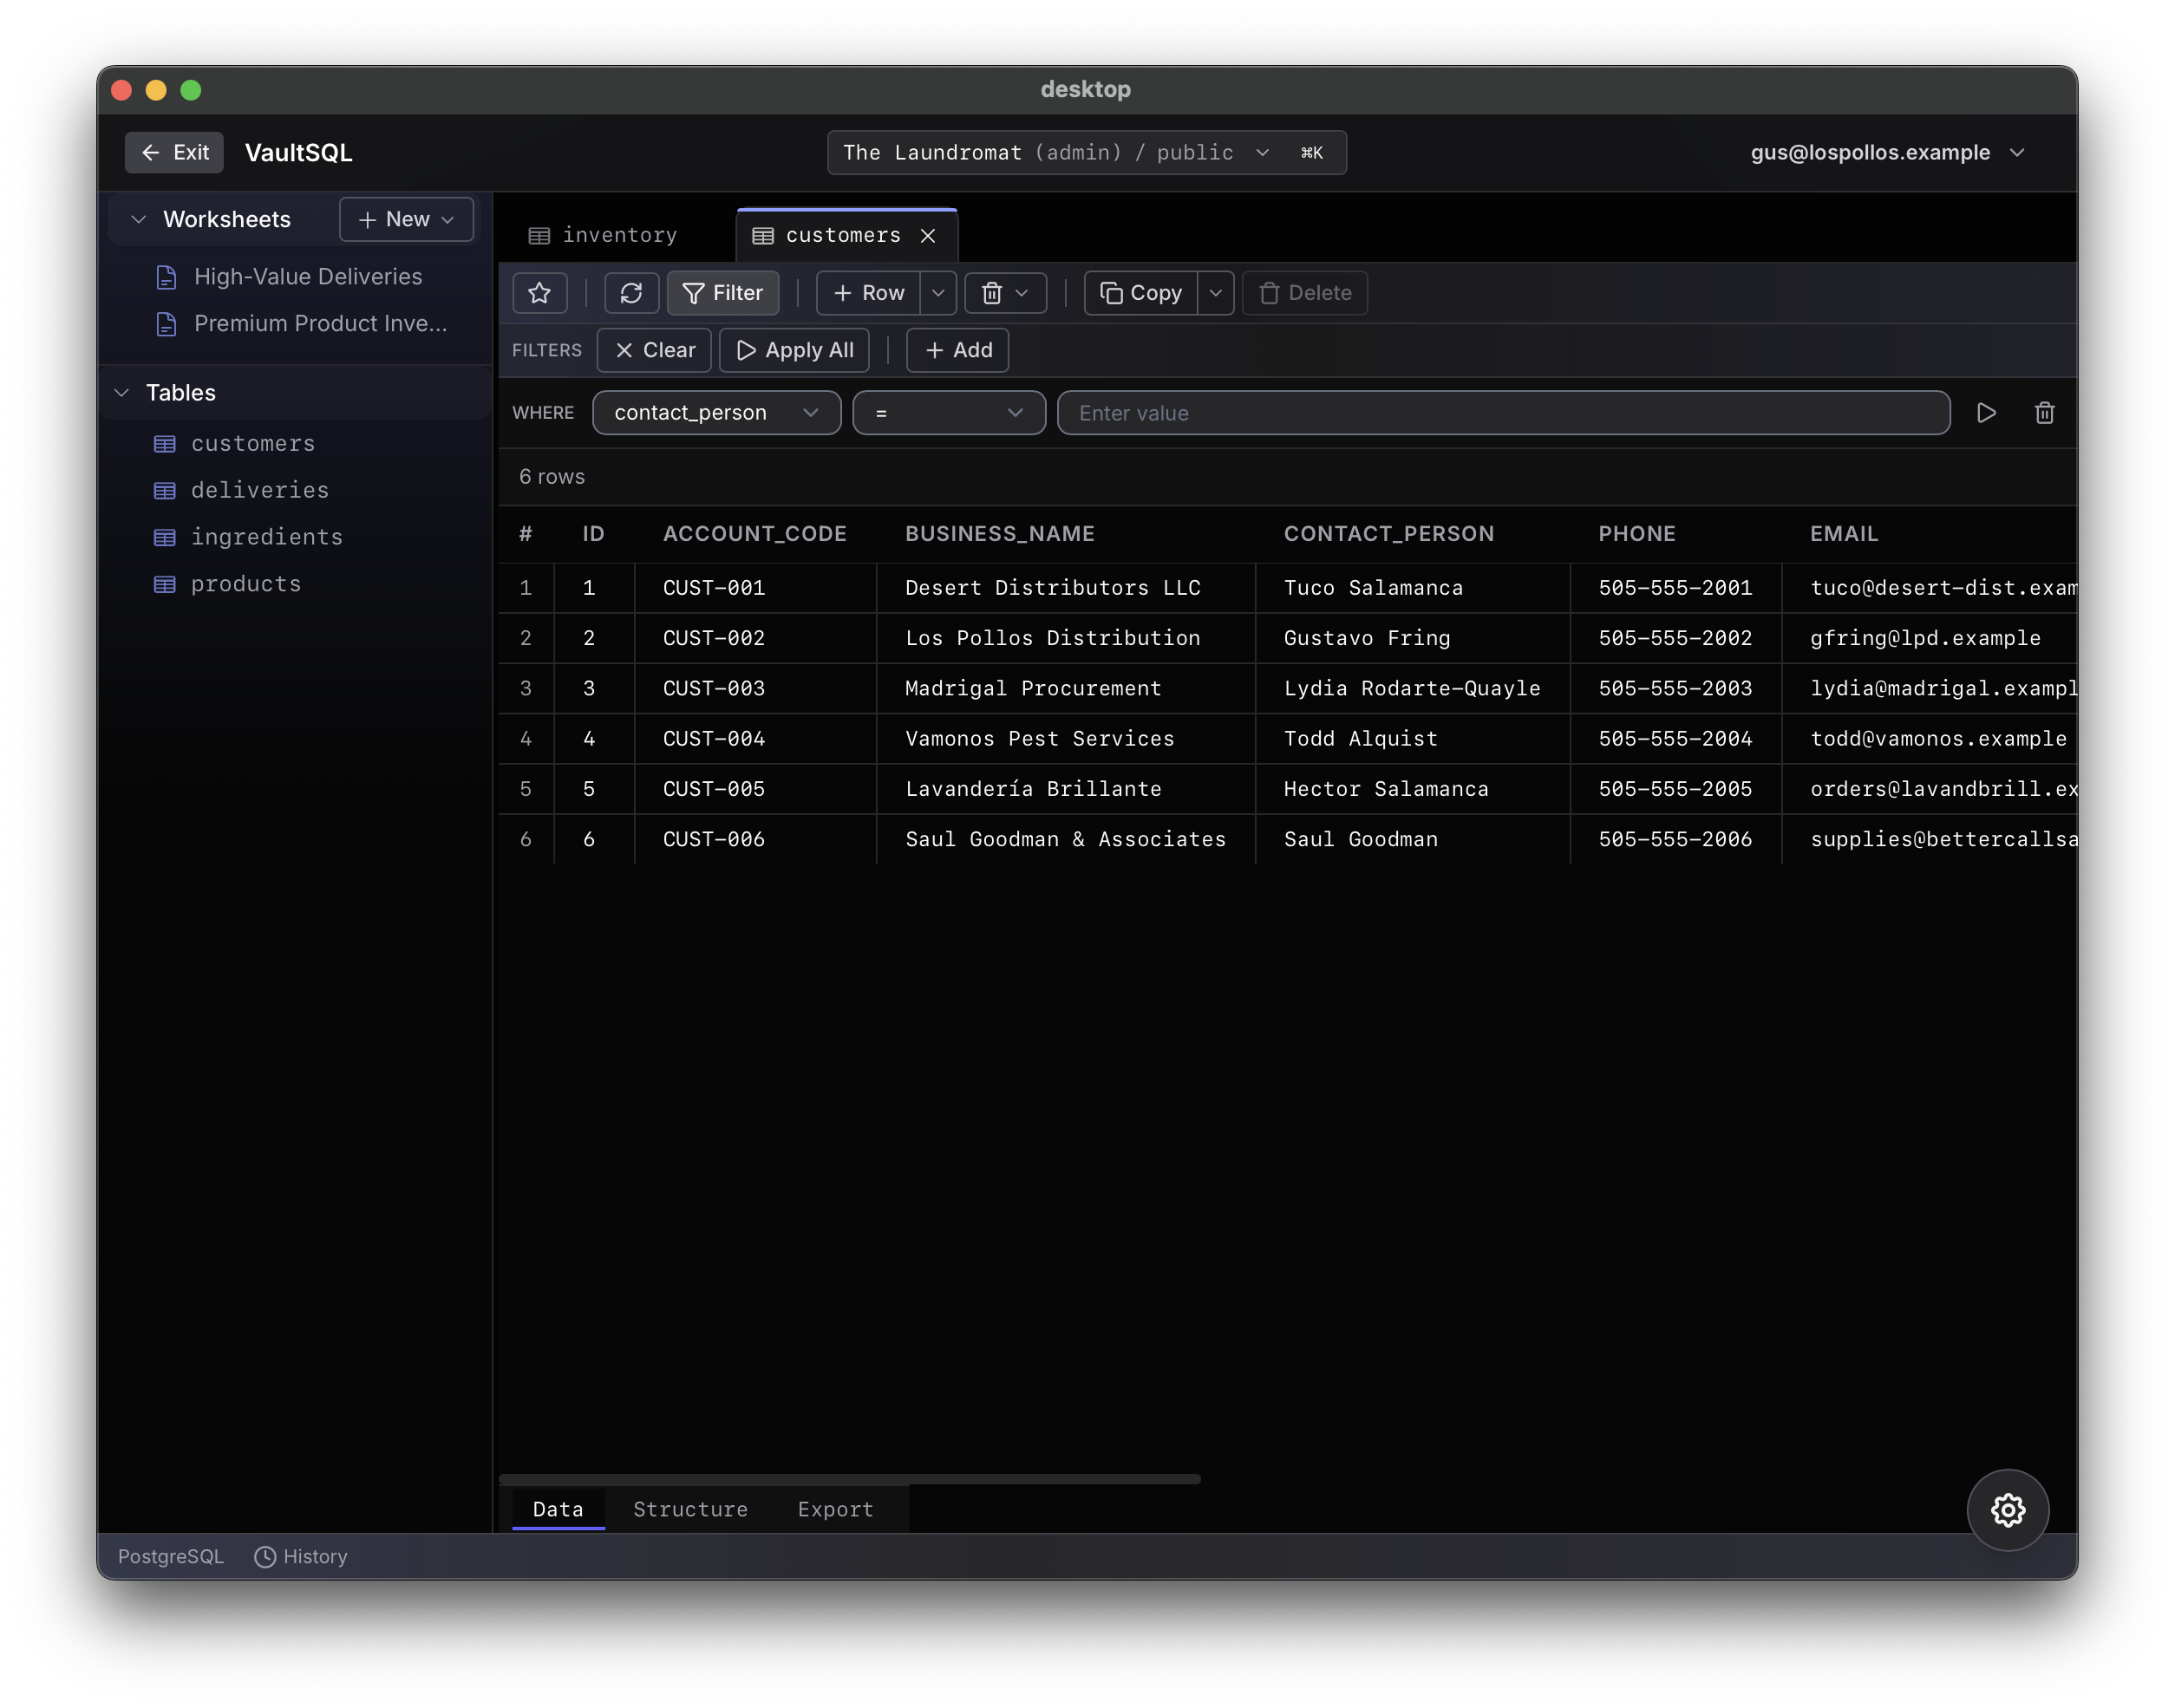This screenshot has width=2175, height=1708.
Task: Select cell Gustavo Fring
Action: tap(1412, 638)
